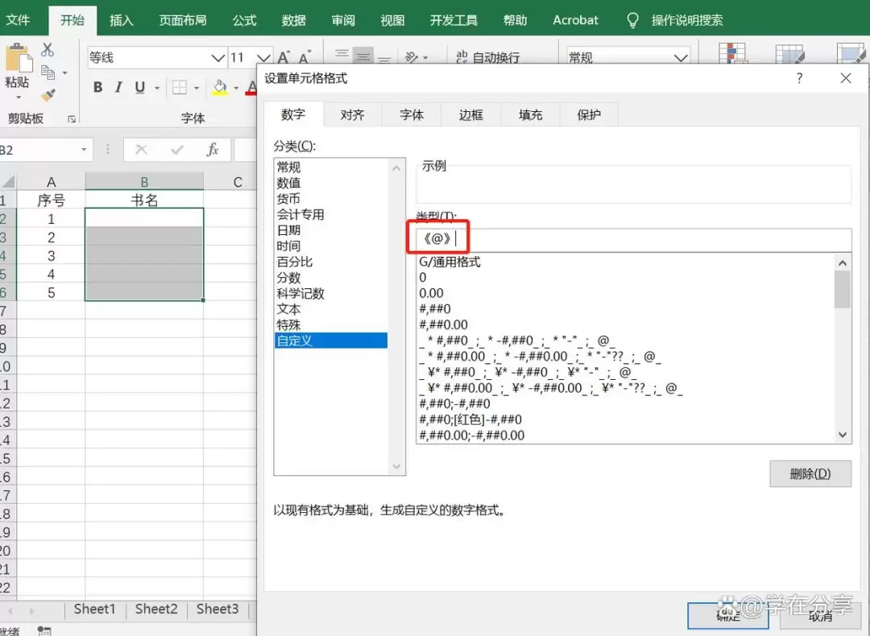Open the 边框 tab in dialog
This screenshot has width=870, height=636.
[x=470, y=115]
